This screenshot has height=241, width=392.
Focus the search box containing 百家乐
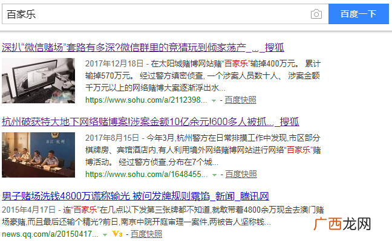(165, 14)
